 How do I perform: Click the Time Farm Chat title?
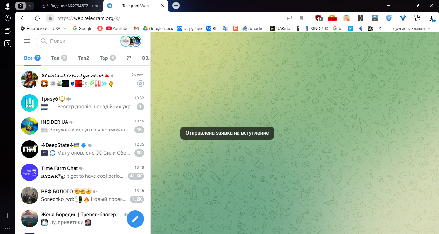click(59, 168)
